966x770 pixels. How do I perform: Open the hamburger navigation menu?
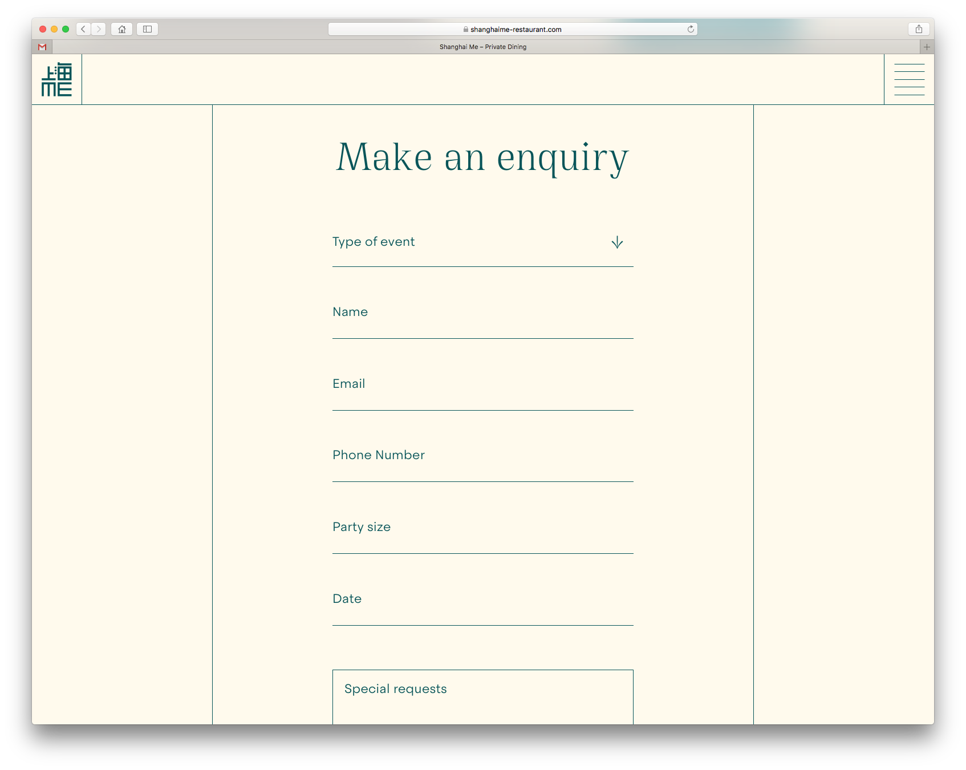[x=909, y=79]
